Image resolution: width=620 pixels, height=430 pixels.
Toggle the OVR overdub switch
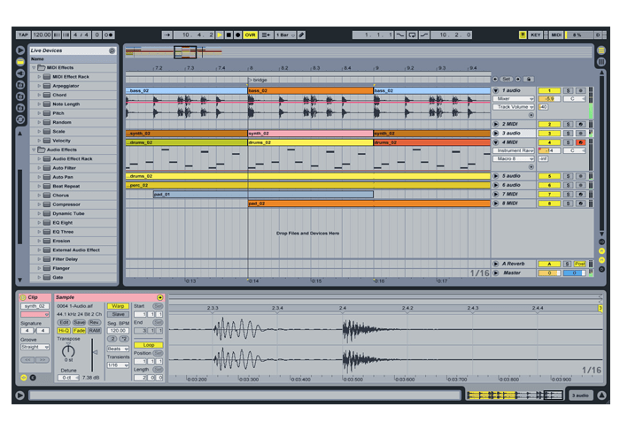(x=251, y=35)
